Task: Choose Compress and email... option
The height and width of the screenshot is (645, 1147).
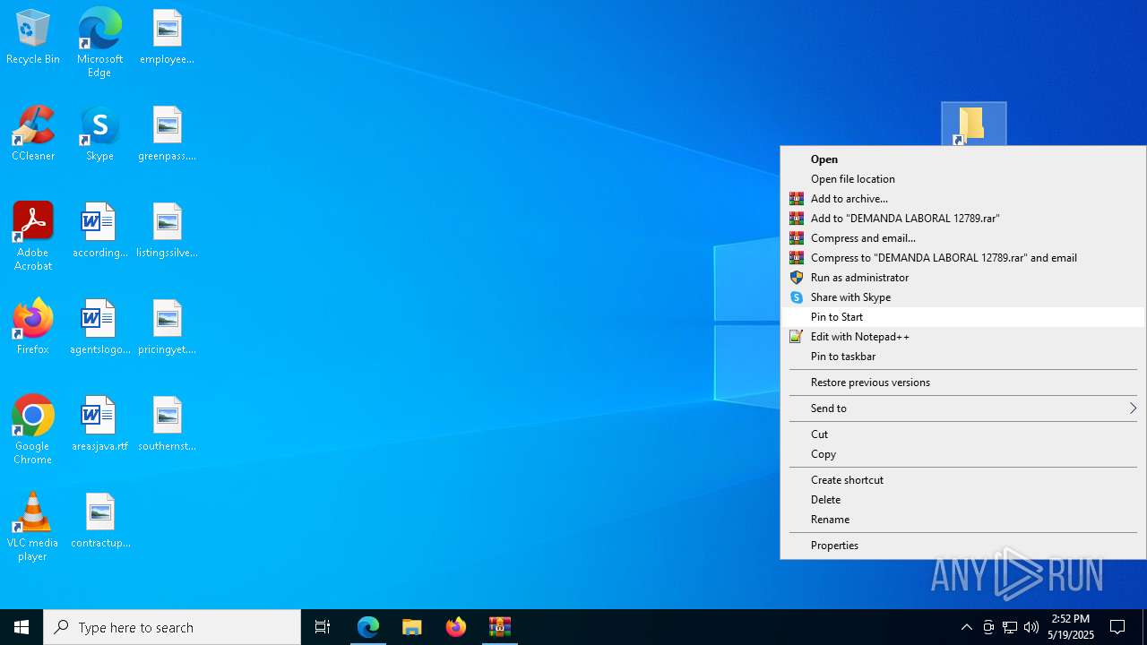Action: (x=963, y=238)
